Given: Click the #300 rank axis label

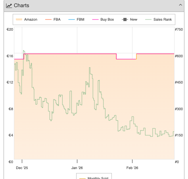Looking at the screenshot, I should [179, 109].
